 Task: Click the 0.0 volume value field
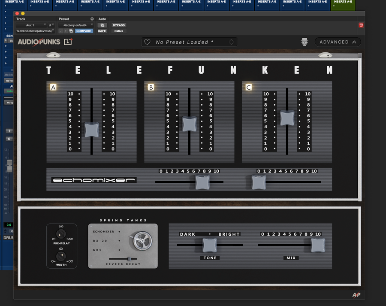pyautogui.click(x=9, y=225)
